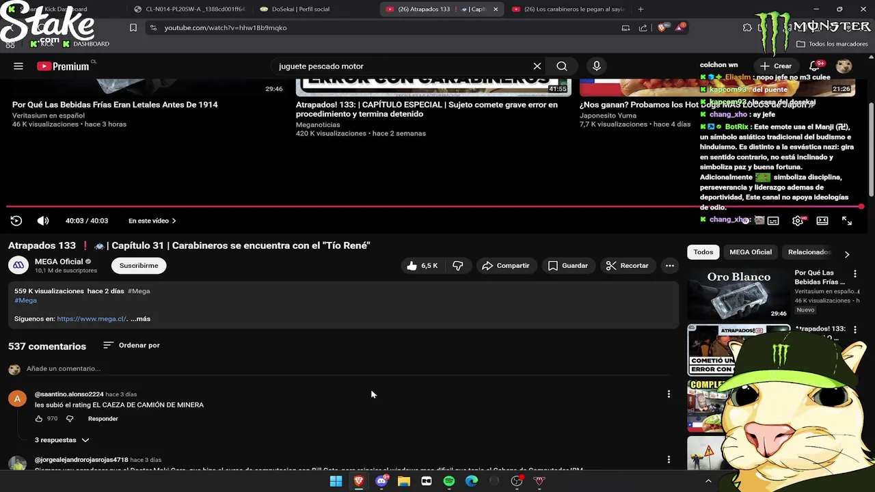This screenshot has width=875, height=492.
Task: Open File Explorer from taskbar
Action: [404, 481]
